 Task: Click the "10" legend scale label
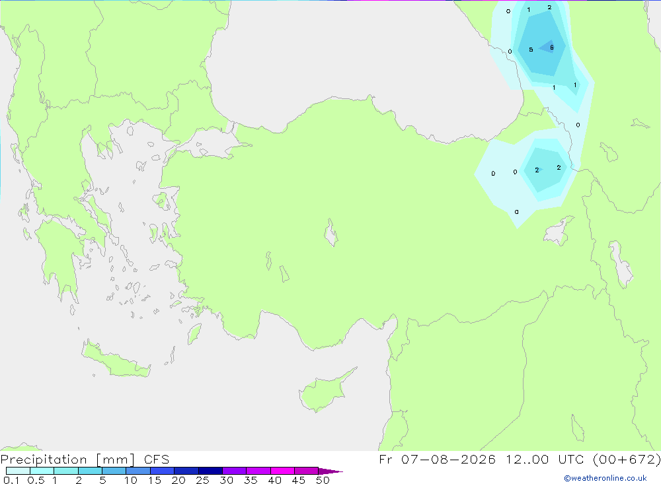[x=131, y=480]
